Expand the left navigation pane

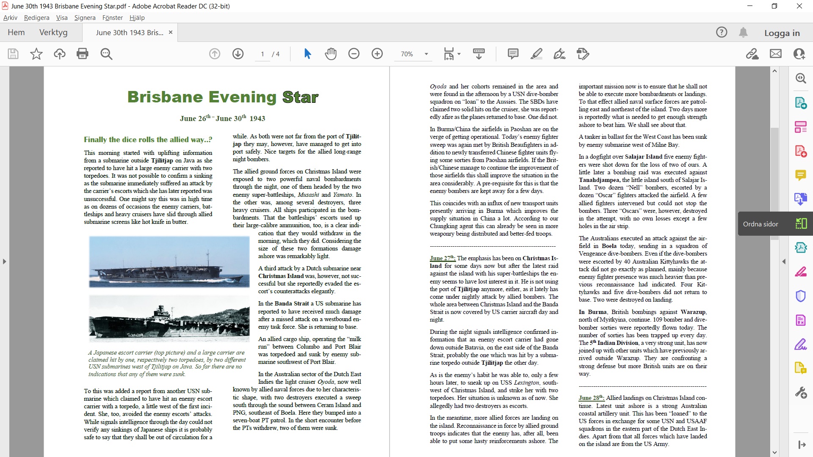tap(4, 262)
